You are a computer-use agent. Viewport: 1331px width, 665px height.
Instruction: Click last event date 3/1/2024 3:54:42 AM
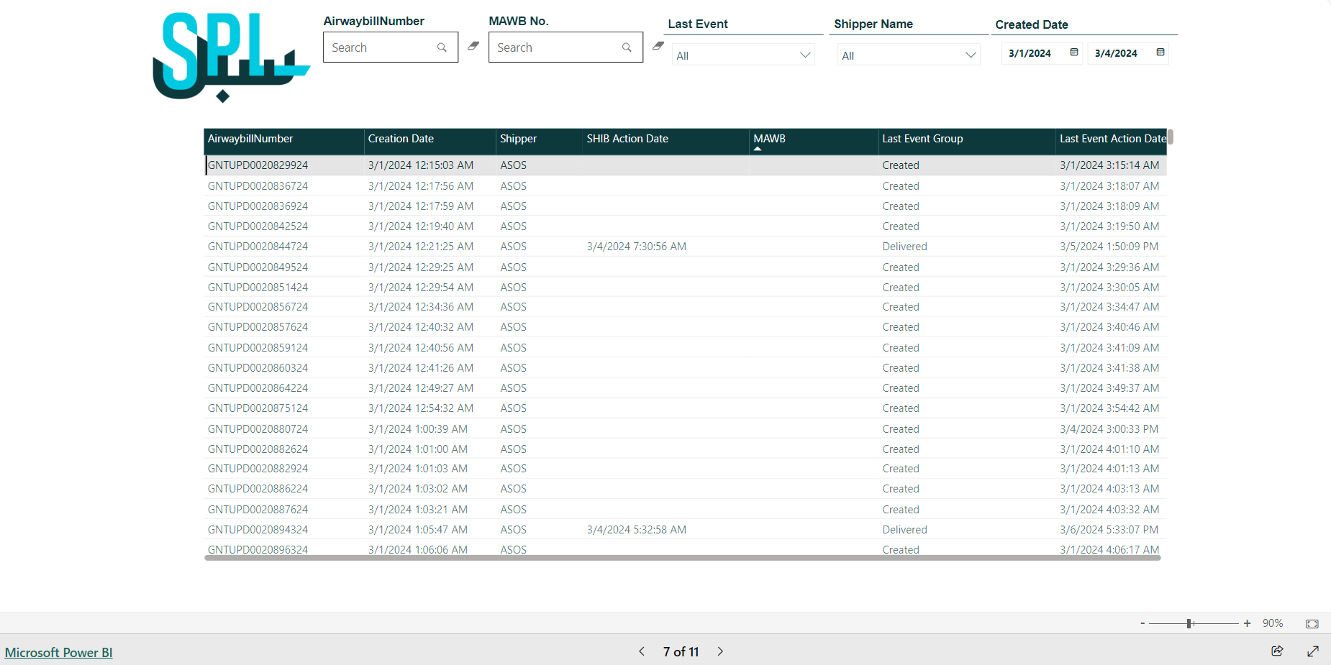[1109, 408]
